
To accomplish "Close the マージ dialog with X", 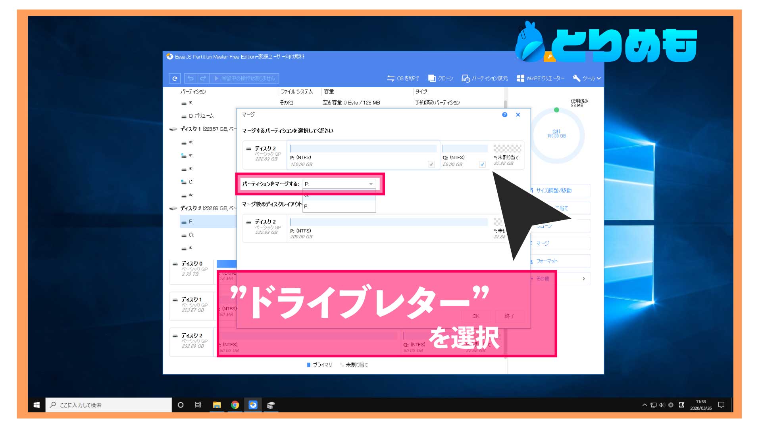I will pyautogui.click(x=518, y=115).
